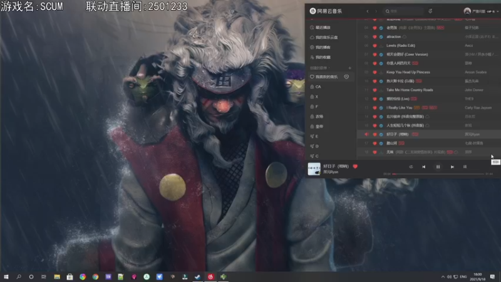501x282 pixels.
Task: Open the Windows notification center
Action: tap(492, 277)
